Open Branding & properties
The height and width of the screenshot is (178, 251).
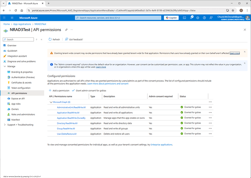[22, 72]
